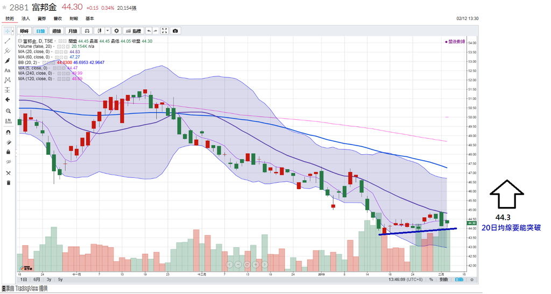The height and width of the screenshot is (294, 551).
Task: Collapse the indicator legend box icon
Action: click(20, 41)
